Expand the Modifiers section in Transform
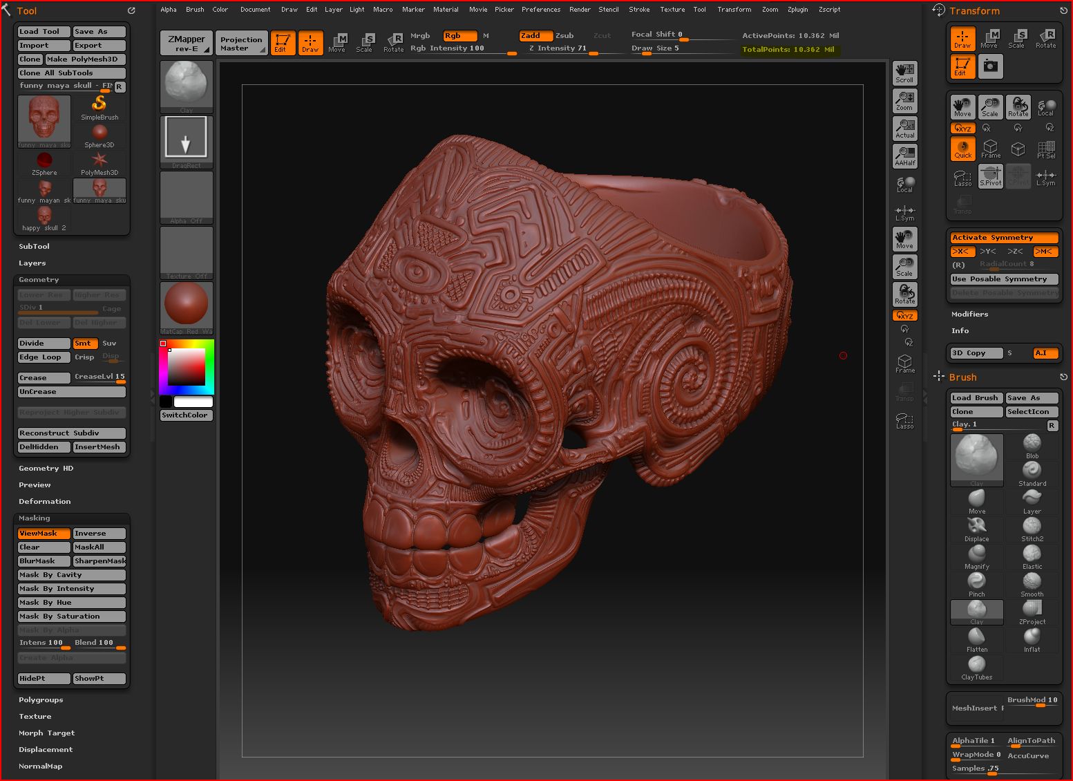The height and width of the screenshot is (781, 1073). (x=969, y=314)
